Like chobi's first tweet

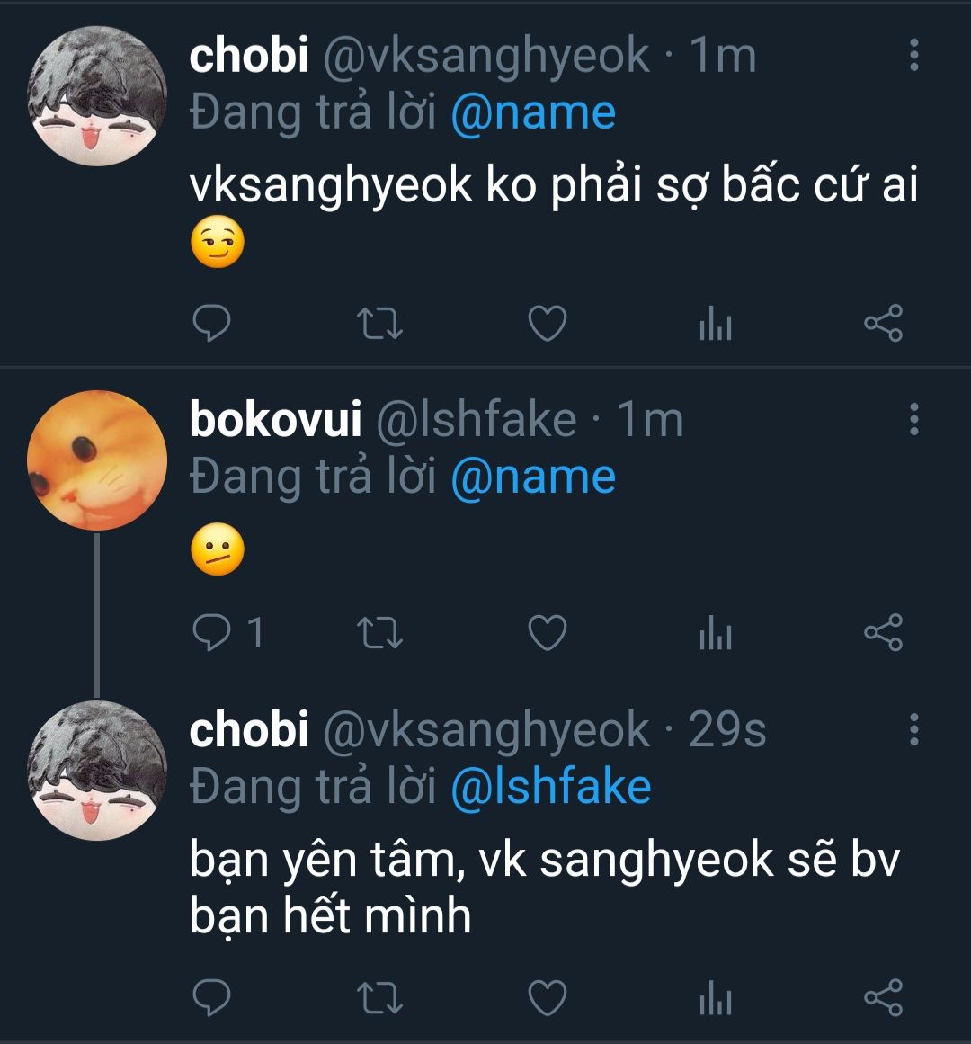(547, 324)
